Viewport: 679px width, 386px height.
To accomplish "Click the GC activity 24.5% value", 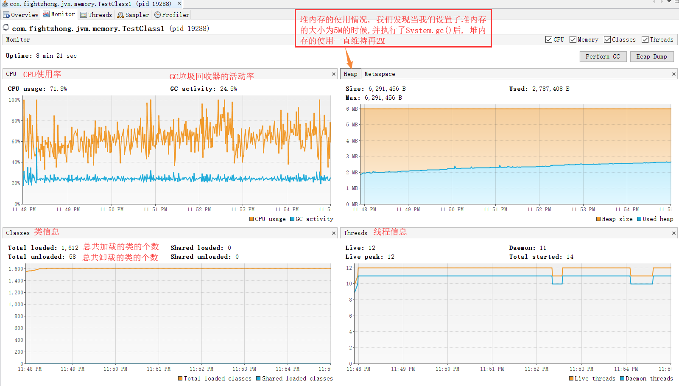I will [229, 89].
